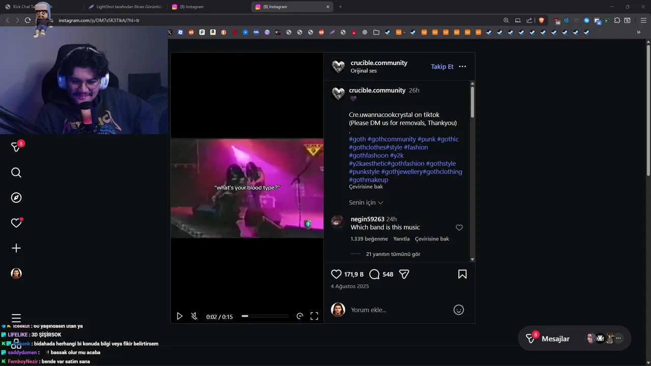Image resolution: width=651 pixels, height=366 pixels.
Task: Open the #gothcommunity hashtag
Action: (x=391, y=139)
